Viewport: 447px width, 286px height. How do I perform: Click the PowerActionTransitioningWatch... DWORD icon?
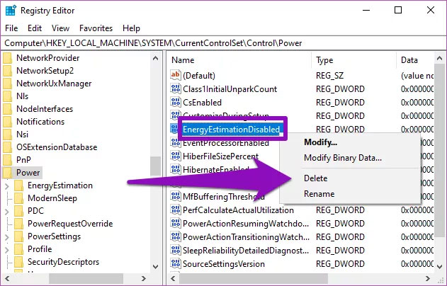[x=176, y=236]
